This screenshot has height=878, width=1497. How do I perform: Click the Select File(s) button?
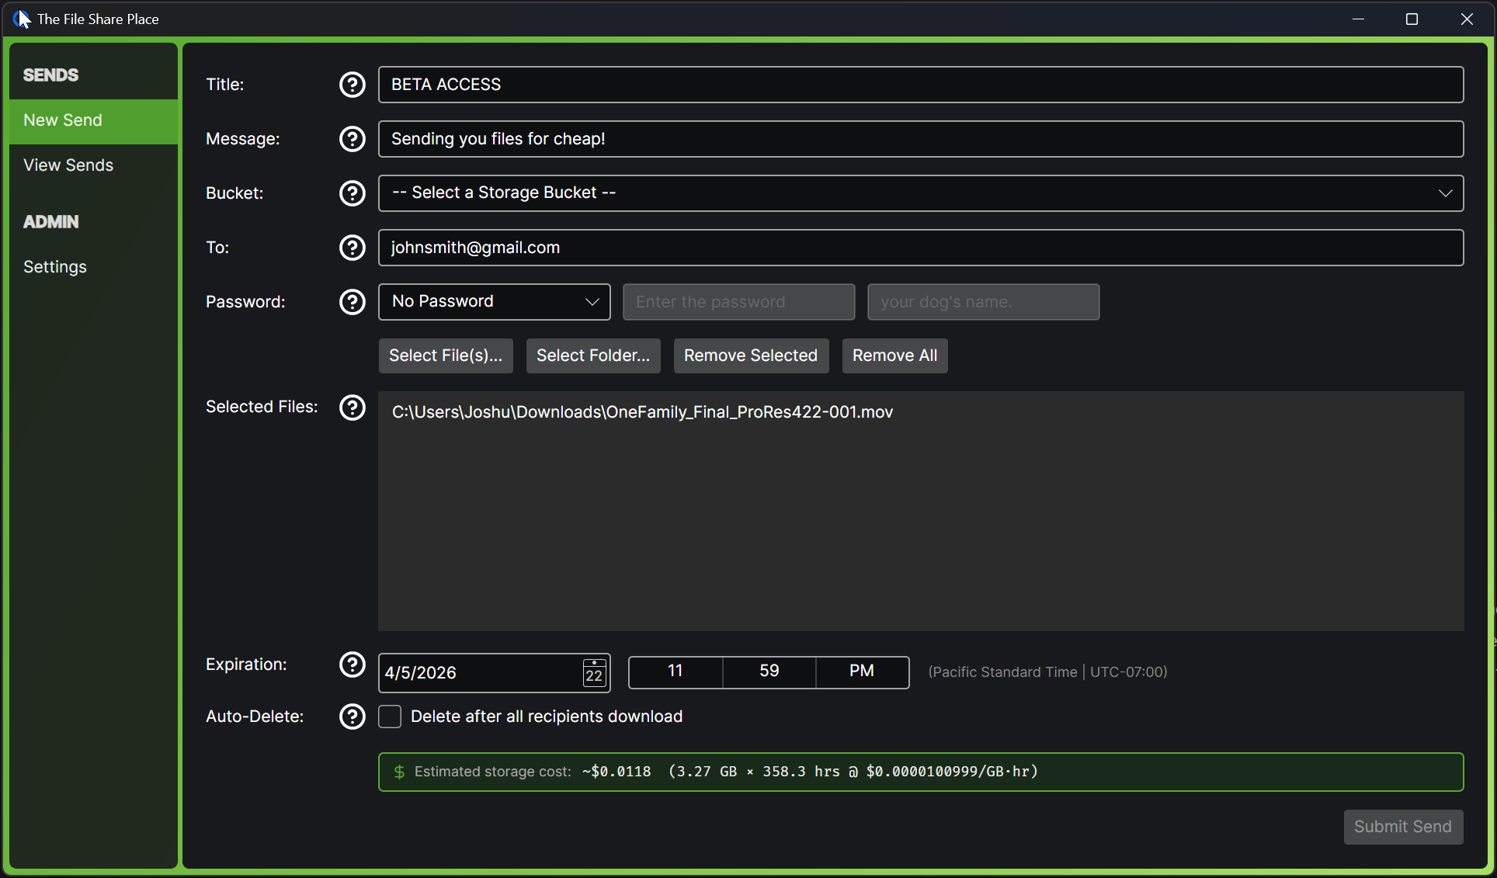pyautogui.click(x=445, y=356)
